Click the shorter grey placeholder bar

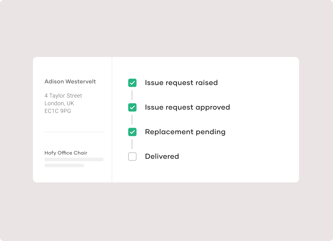point(64,165)
